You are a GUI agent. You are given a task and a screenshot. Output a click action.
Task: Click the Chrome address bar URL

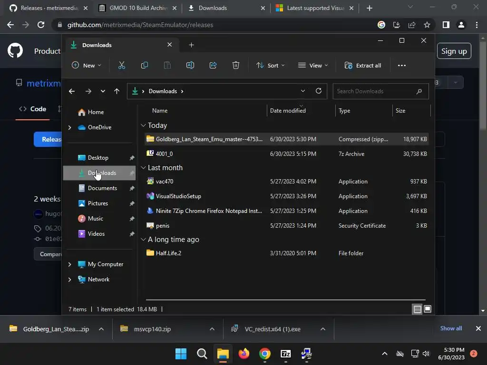point(140,25)
